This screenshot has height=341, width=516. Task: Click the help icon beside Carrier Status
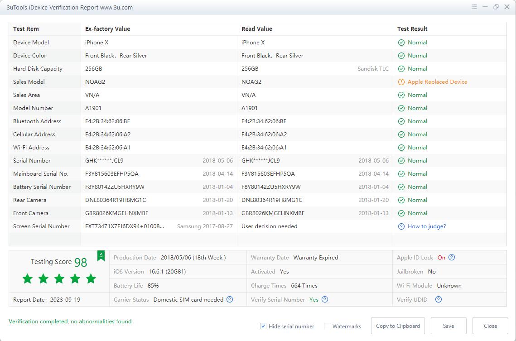pos(230,299)
